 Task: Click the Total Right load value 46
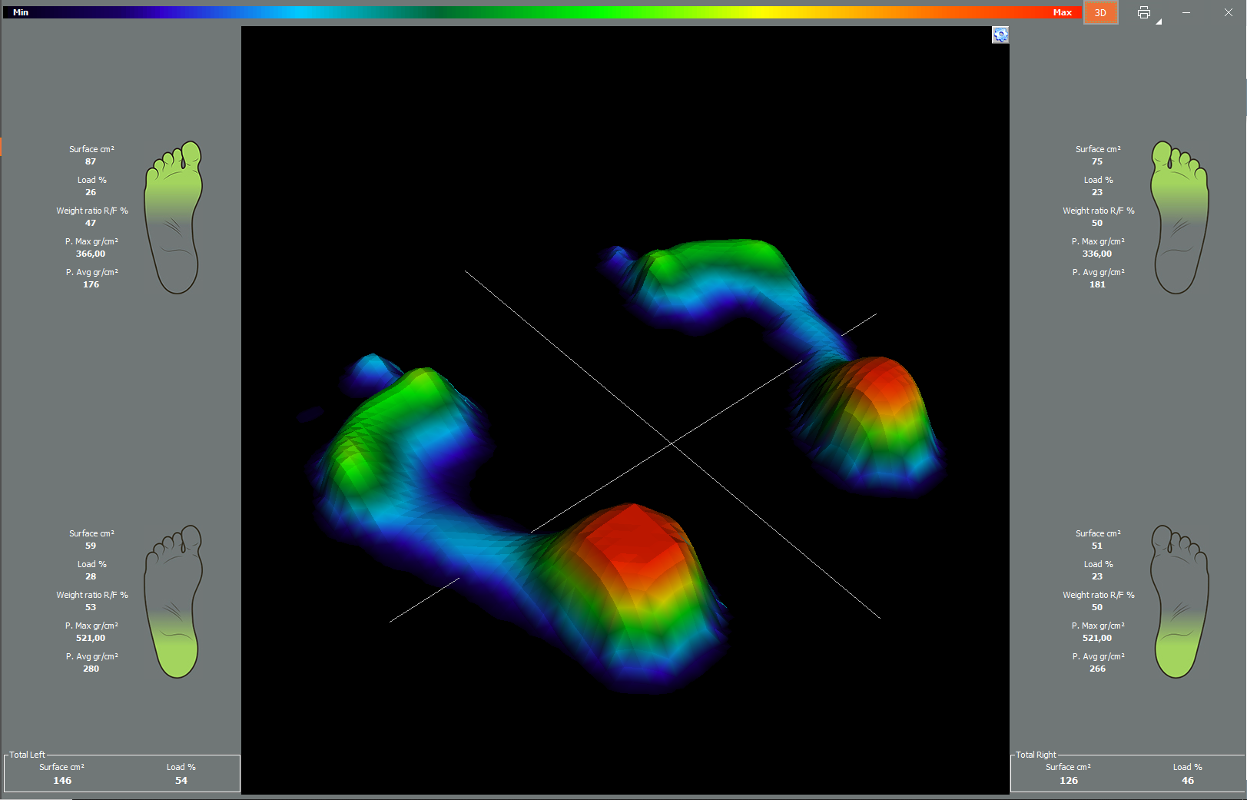coord(1187,780)
